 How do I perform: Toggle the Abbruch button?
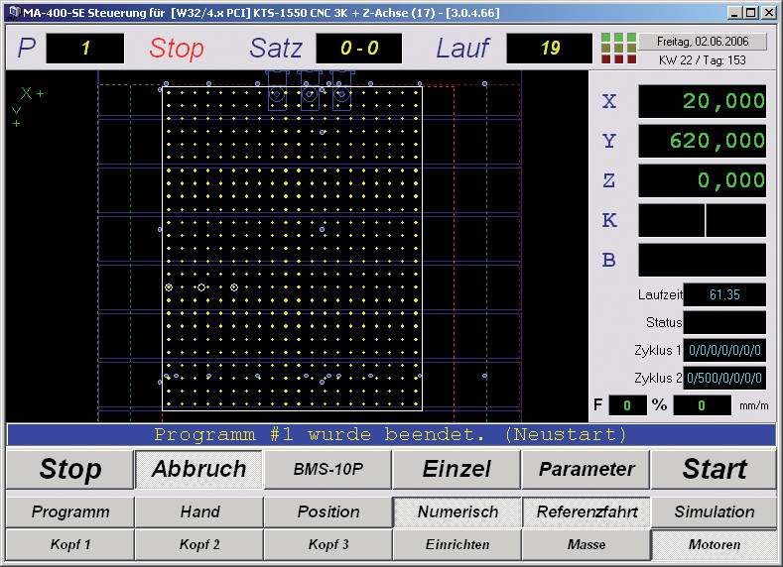coord(198,469)
